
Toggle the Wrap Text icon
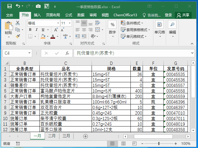click(x=98, y=23)
